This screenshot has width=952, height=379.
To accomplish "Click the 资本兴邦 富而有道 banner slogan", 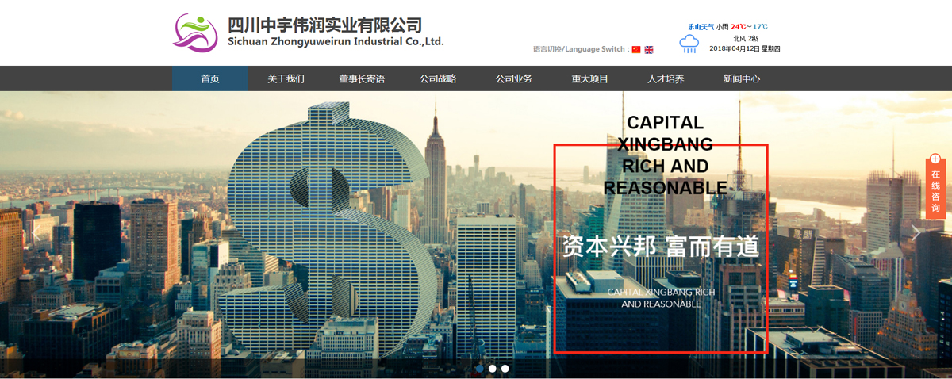I will pyautogui.click(x=660, y=247).
